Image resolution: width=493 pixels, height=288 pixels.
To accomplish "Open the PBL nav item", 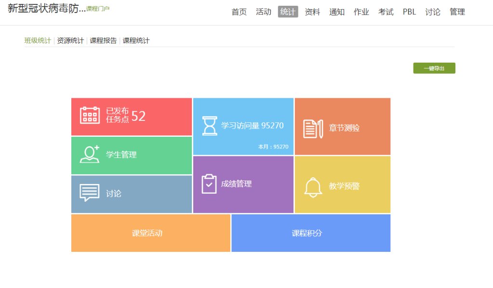I will (409, 12).
